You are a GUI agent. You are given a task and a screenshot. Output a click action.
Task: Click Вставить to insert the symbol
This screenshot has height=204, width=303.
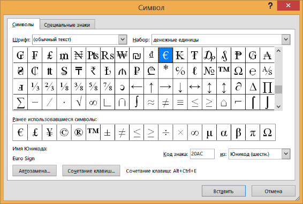coord(224,191)
